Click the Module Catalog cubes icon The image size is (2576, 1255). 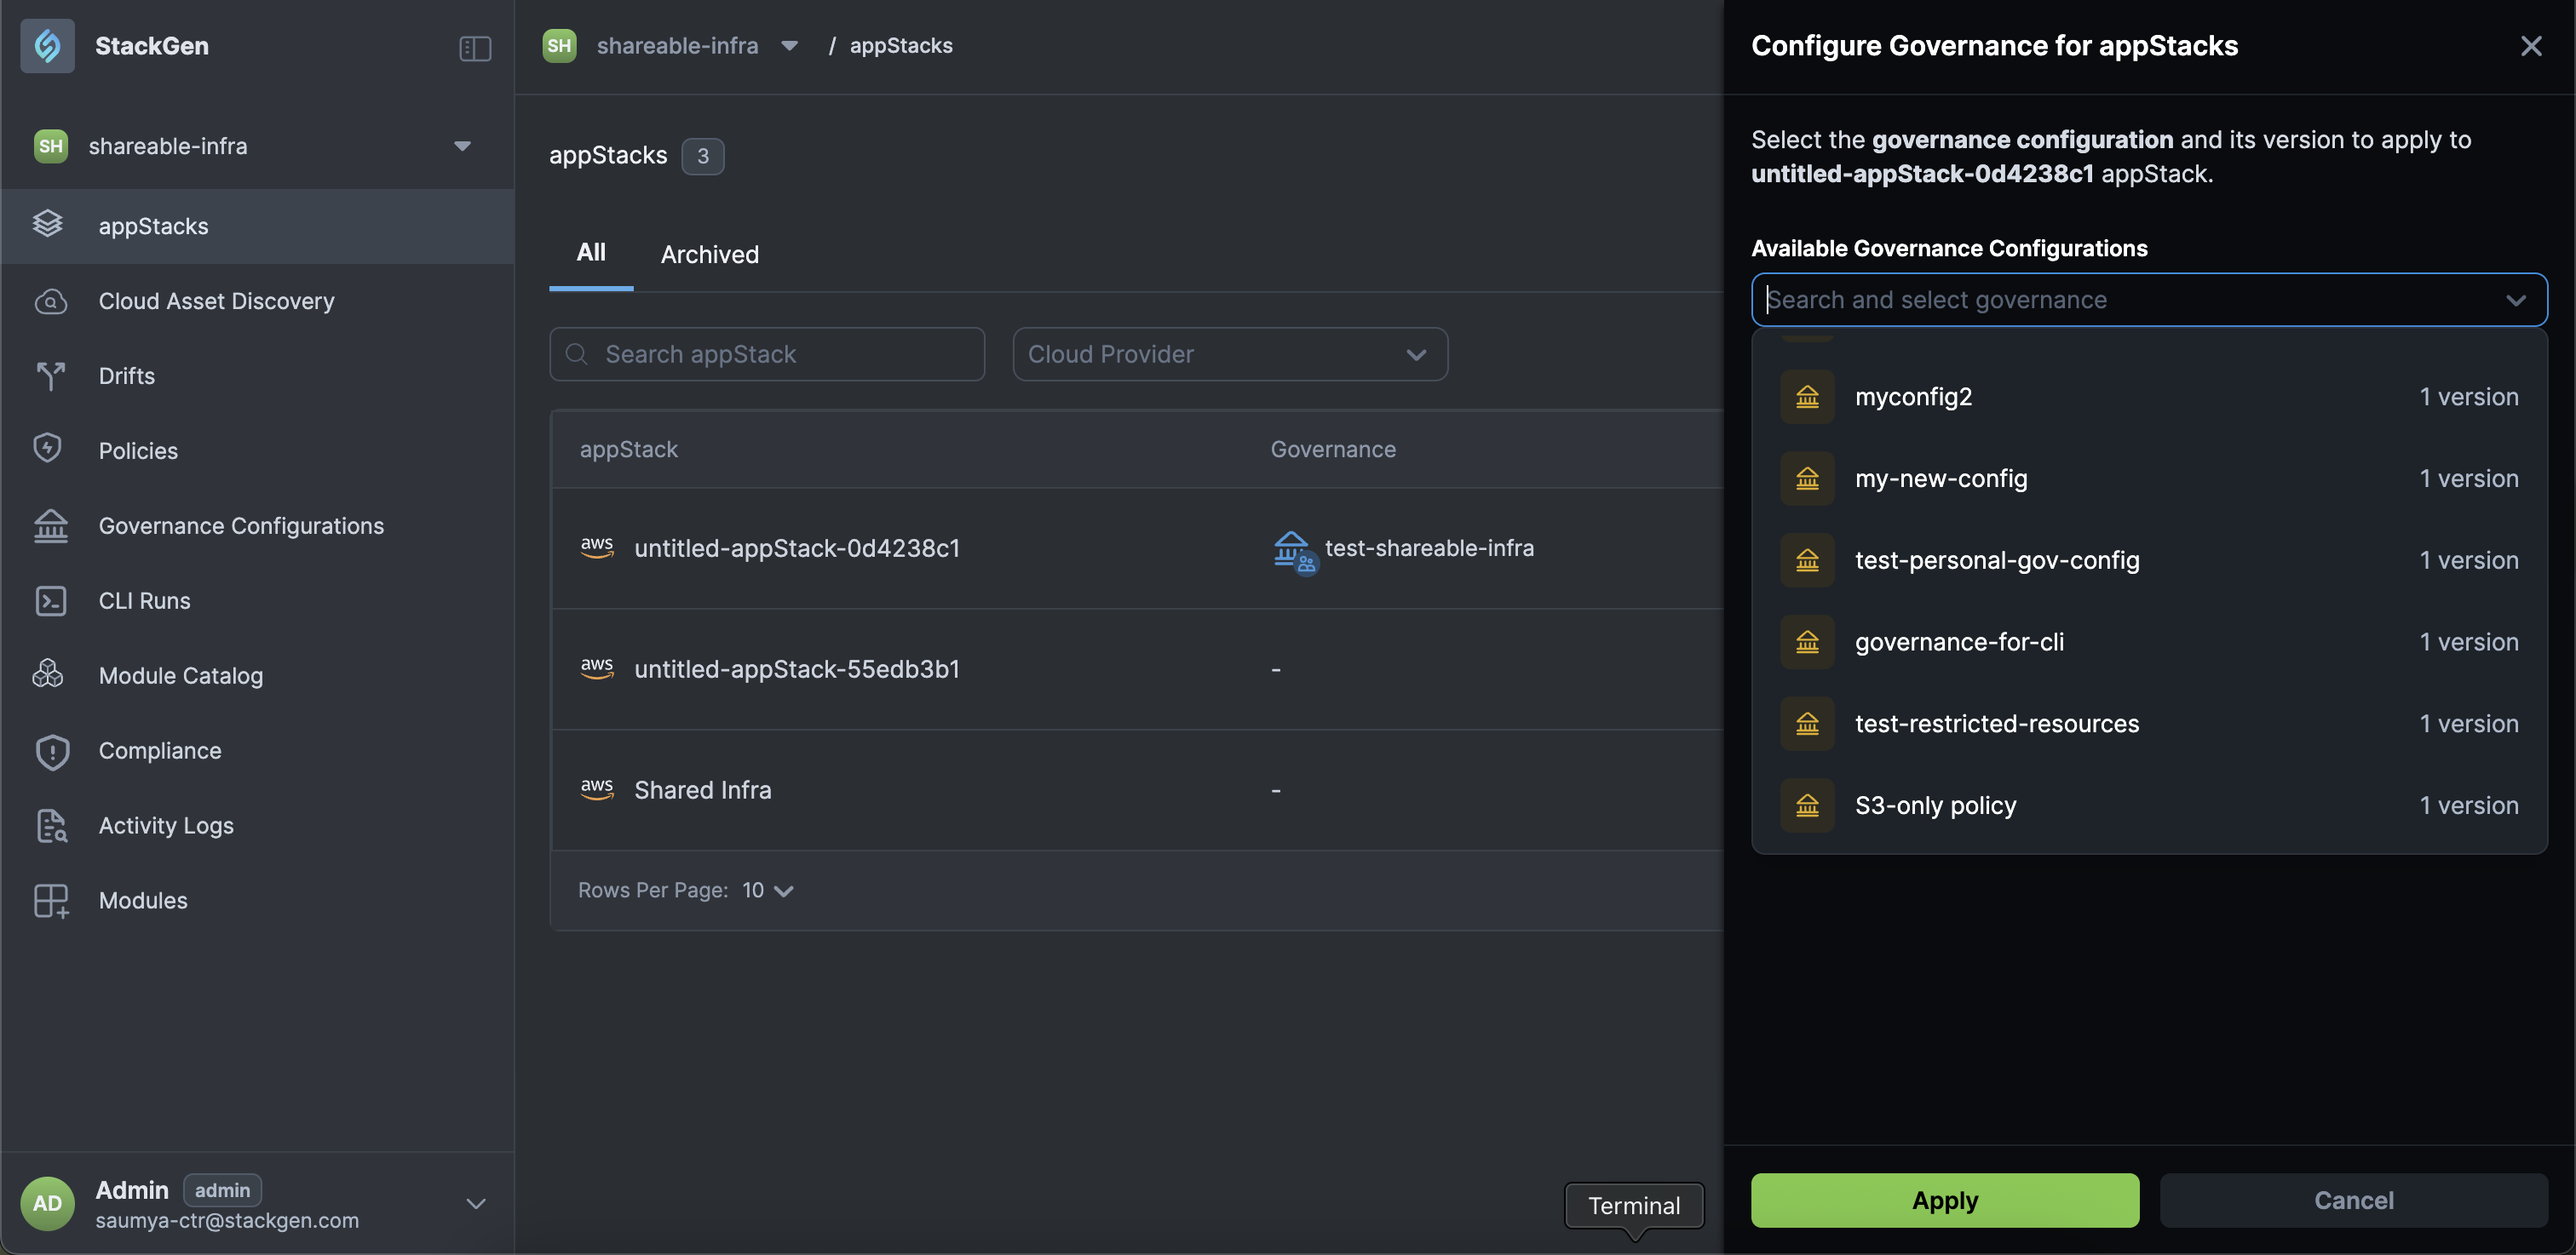pyautogui.click(x=48, y=674)
